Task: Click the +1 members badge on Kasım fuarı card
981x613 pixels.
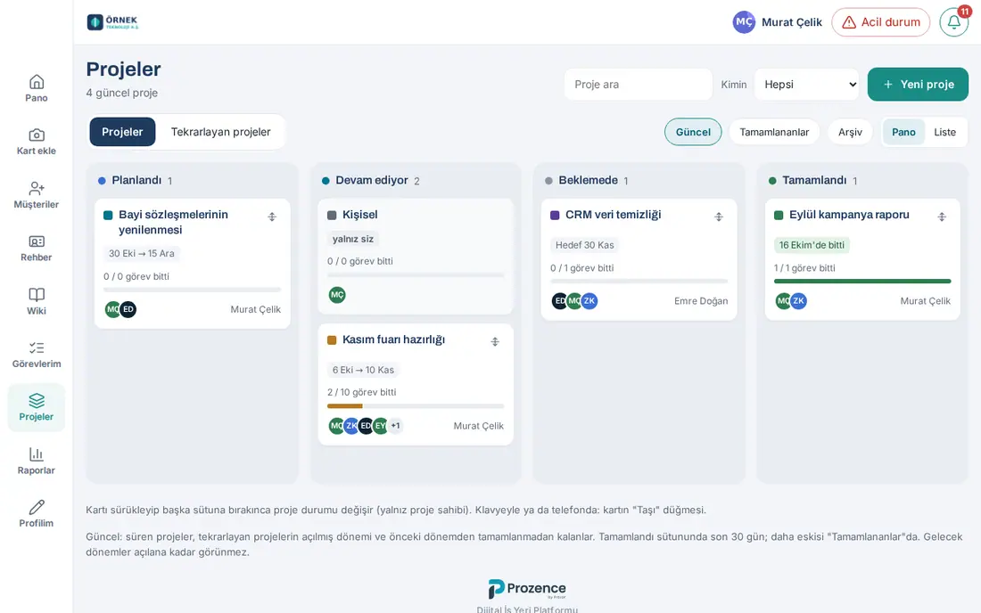Action: [x=395, y=426]
